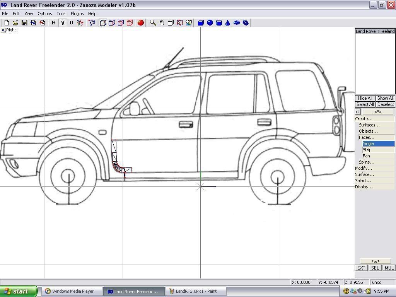The image size is (396, 297).
Task: Expand the Modify... command group
Action: pyautogui.click(x=364, y=168)
